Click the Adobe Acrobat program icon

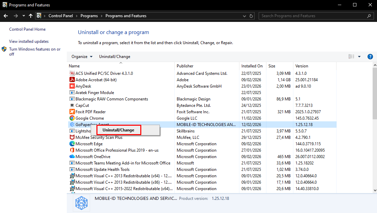[x=72, y=80]
